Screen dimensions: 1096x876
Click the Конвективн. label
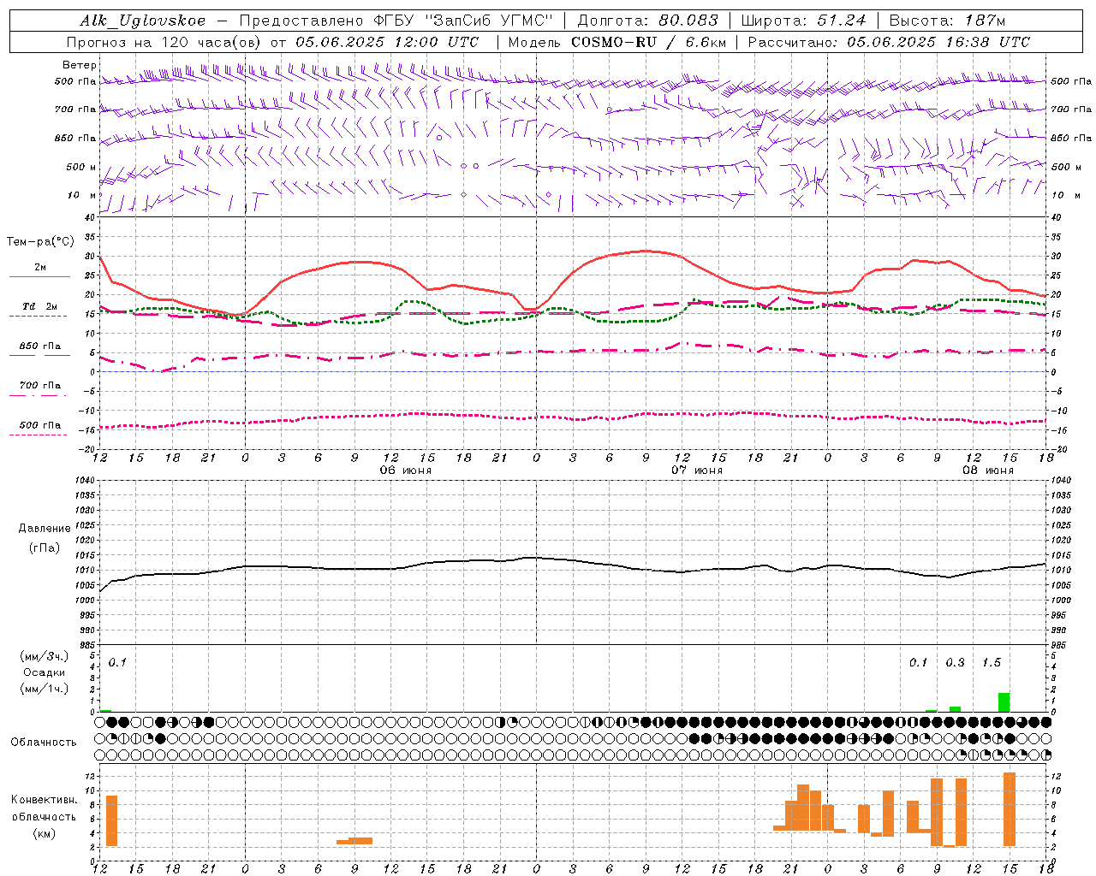point(45,801)
